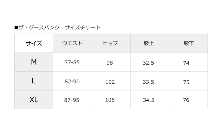Click the ウエスト column header
This screenshot has height=132, width=221.
click(72, 43)
